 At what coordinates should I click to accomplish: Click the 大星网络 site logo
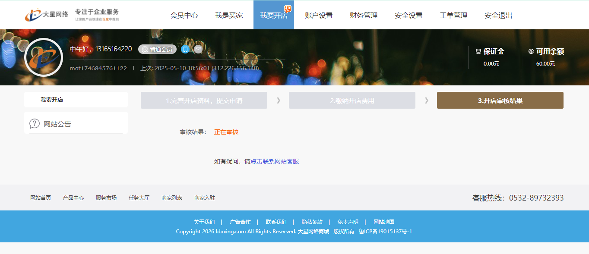pos(46,15)
